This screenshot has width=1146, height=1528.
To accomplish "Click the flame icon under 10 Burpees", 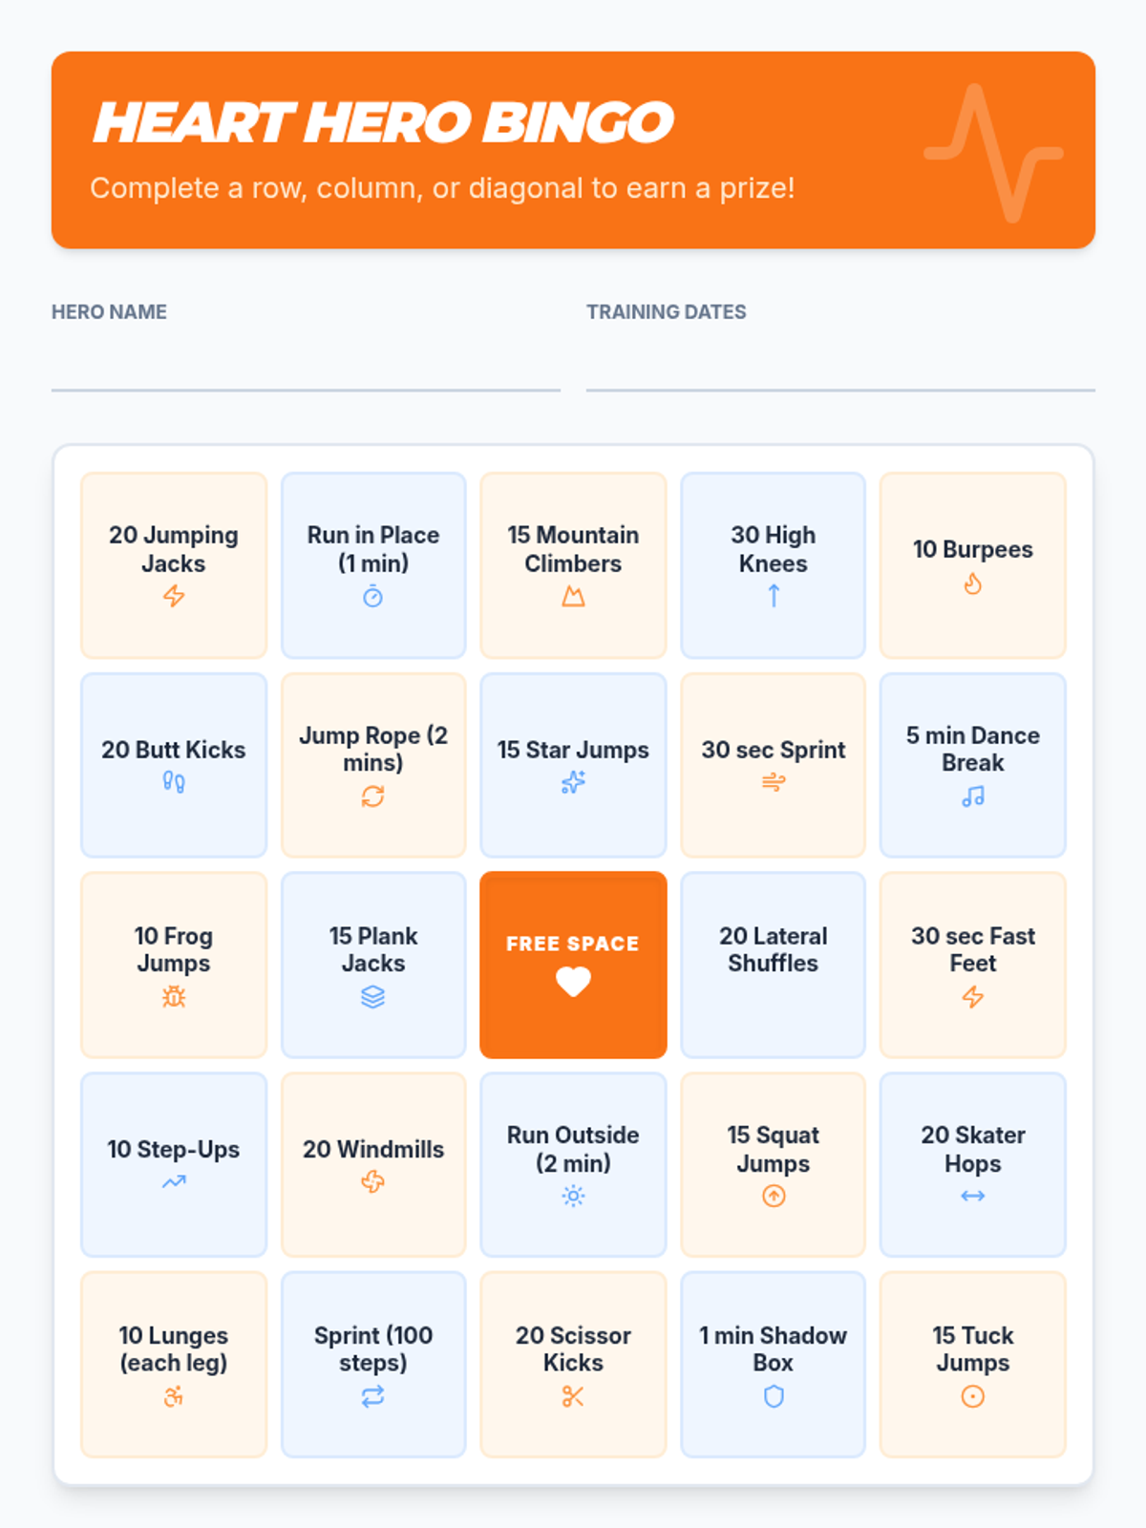I will [x=972, y=584].
